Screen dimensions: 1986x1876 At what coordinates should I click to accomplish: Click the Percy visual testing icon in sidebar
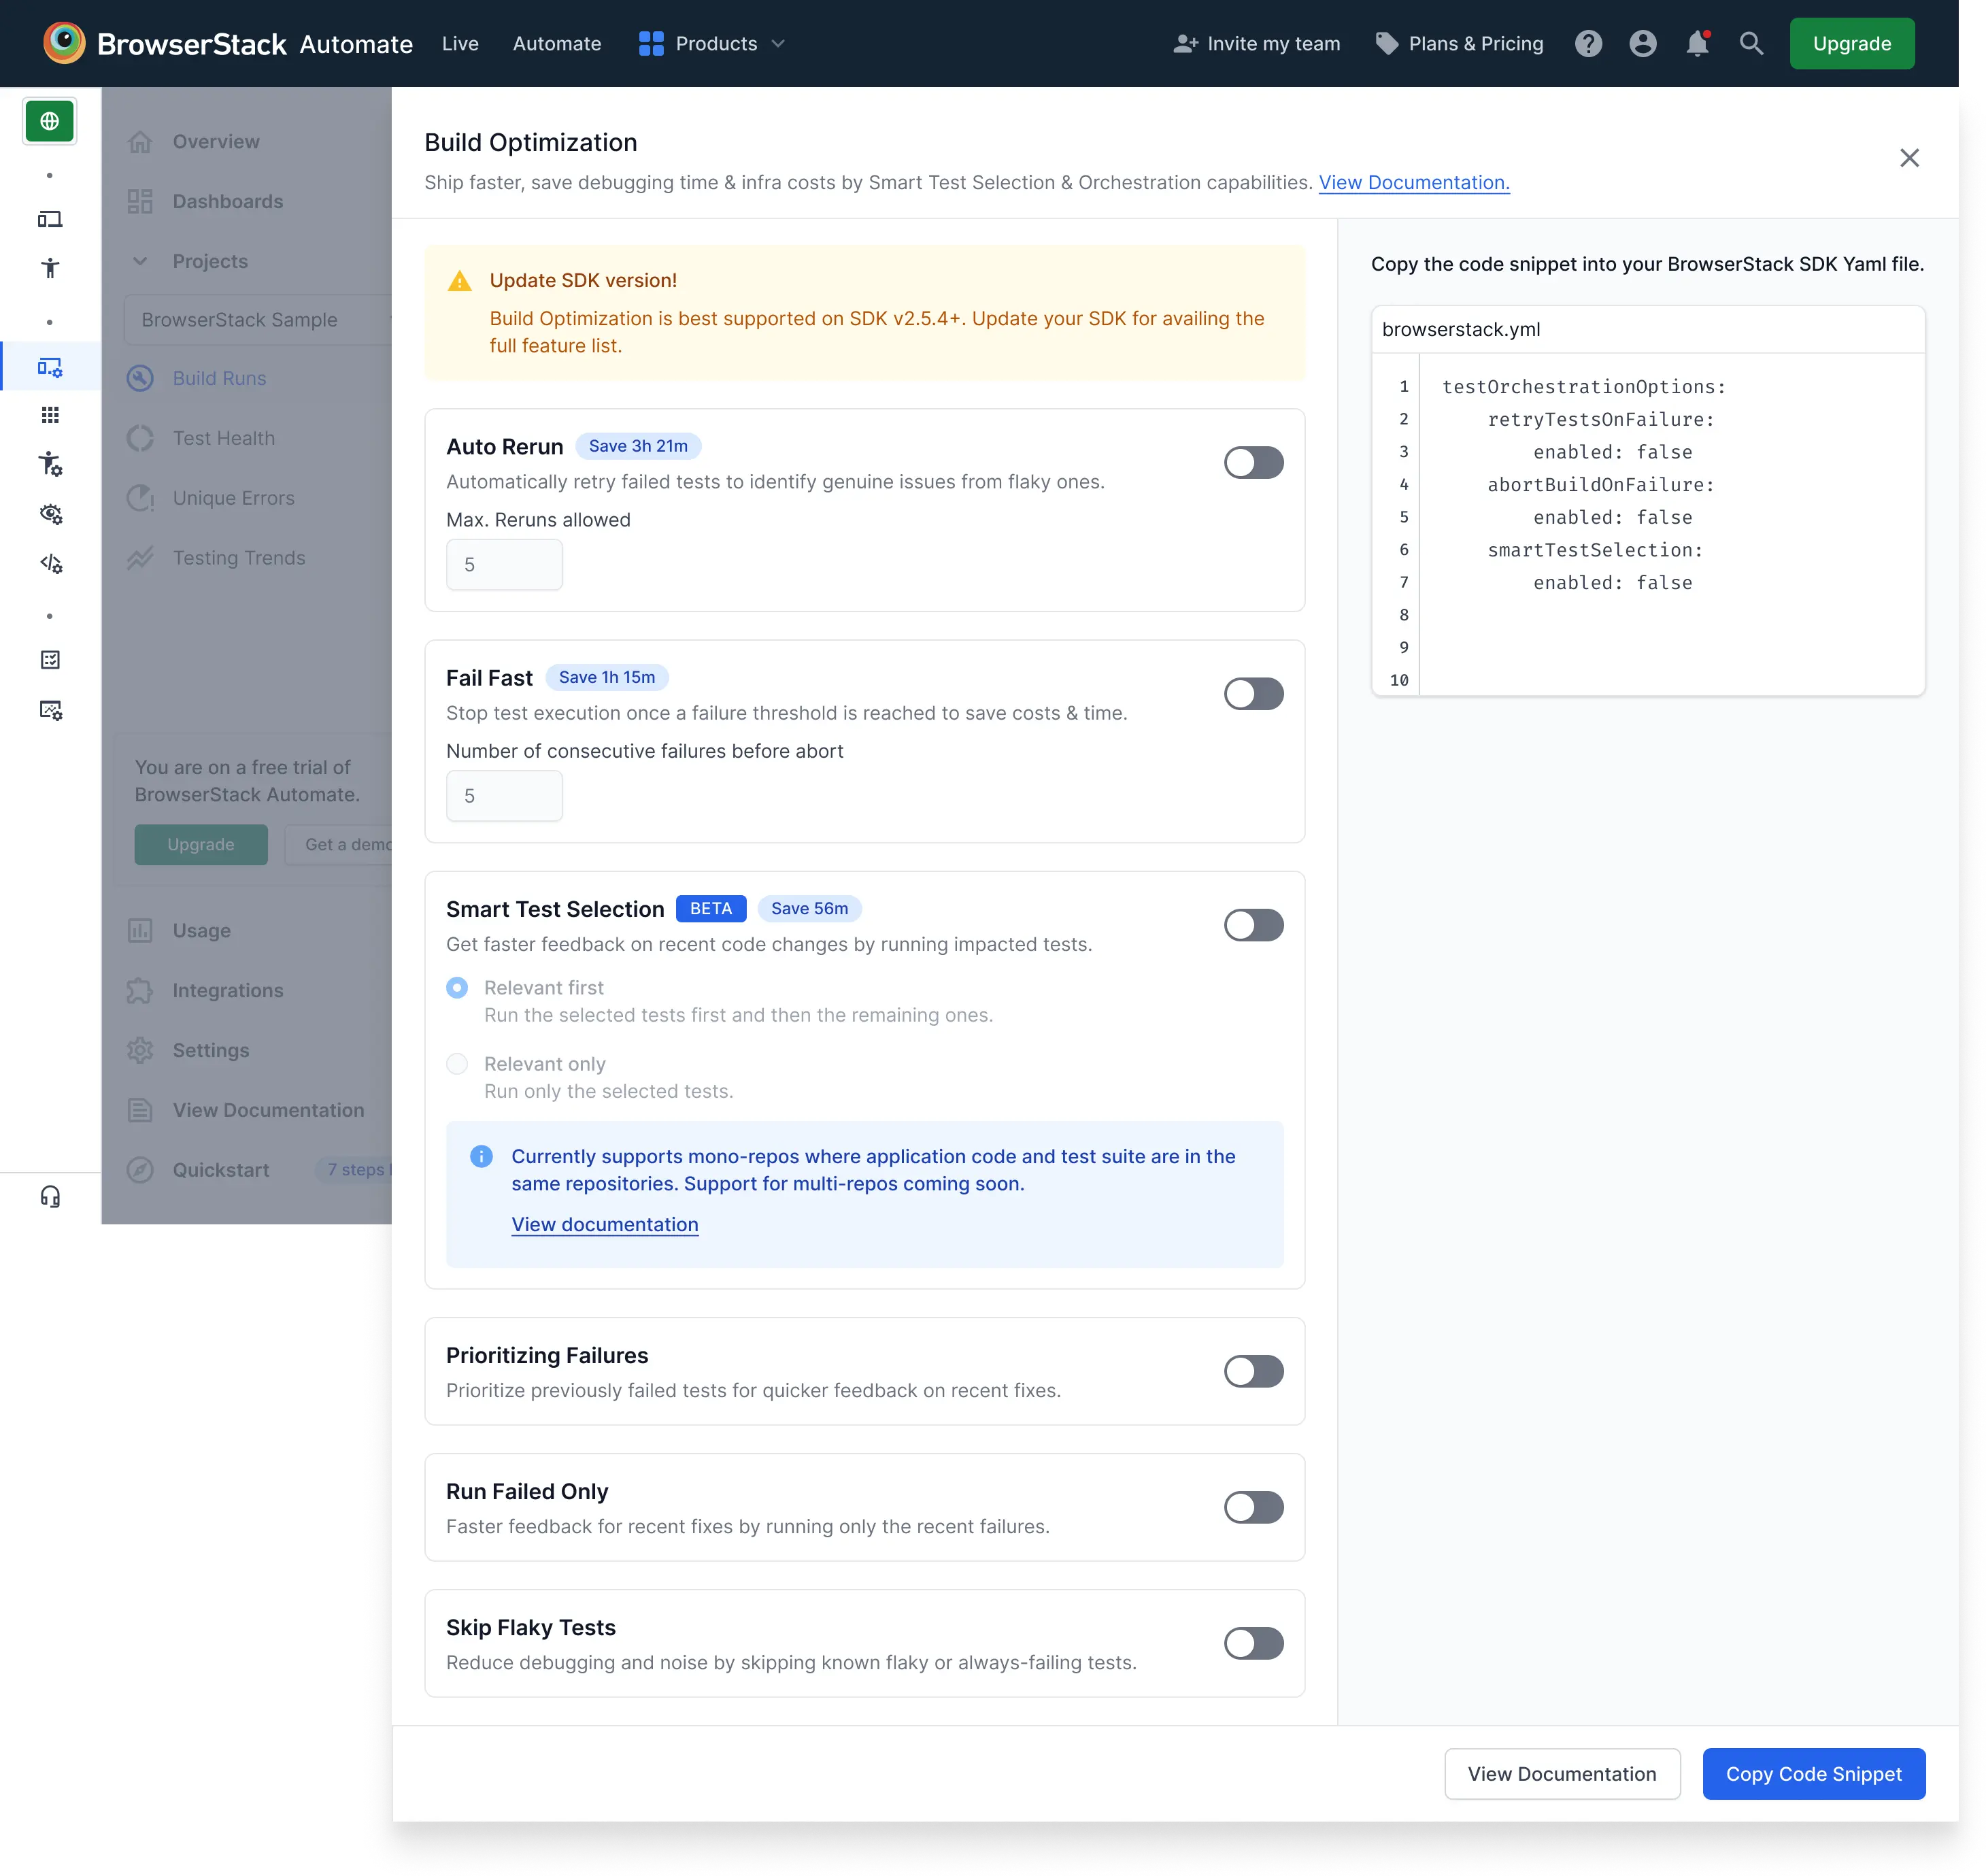click(x=50, y=513)
